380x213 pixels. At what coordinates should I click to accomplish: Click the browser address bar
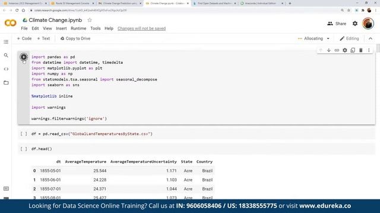pos(184,11)
